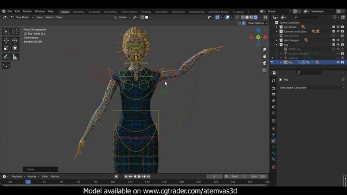Select the Breakdowner pose tool
Screen dimensions: 347x195
coord(6,66)
